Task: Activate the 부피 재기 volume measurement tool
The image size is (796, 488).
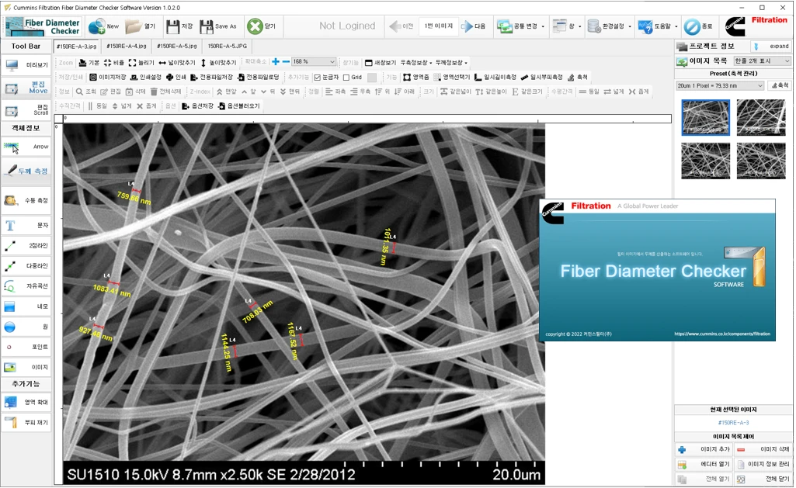Action: point(26,422)
